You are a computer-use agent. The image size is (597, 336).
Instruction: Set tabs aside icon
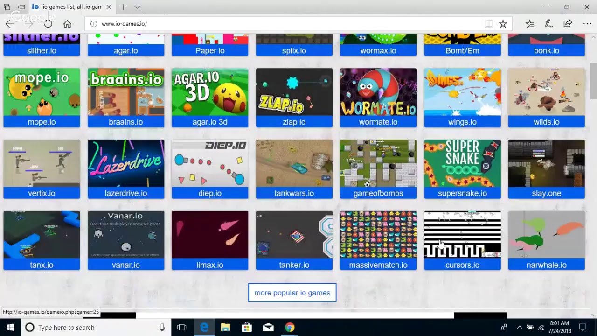point(21,7)
